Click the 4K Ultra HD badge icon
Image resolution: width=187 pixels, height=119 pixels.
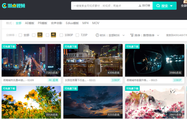54,35
